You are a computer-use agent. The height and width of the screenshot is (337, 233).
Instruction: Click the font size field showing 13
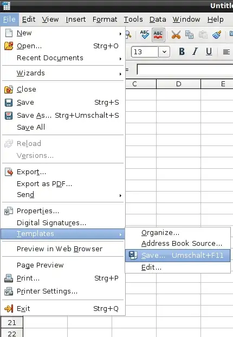(x=145, y=52)
